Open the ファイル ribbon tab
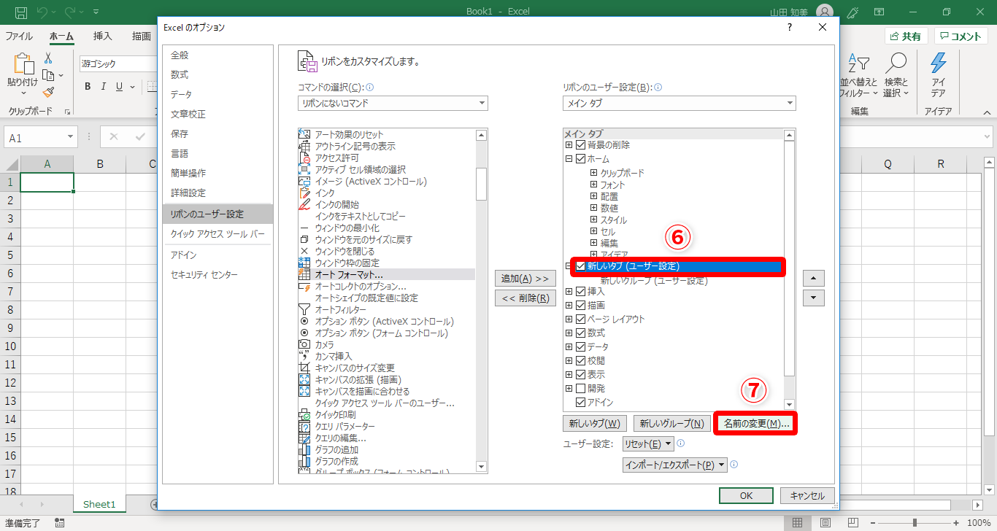The width and height of the screenshot is (997, 531). pyautogui.click(x=19, y=36)
